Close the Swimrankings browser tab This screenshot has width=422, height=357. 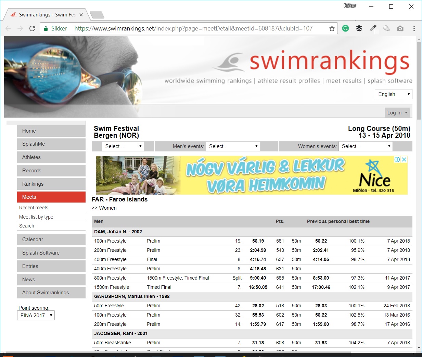[81, 15]
